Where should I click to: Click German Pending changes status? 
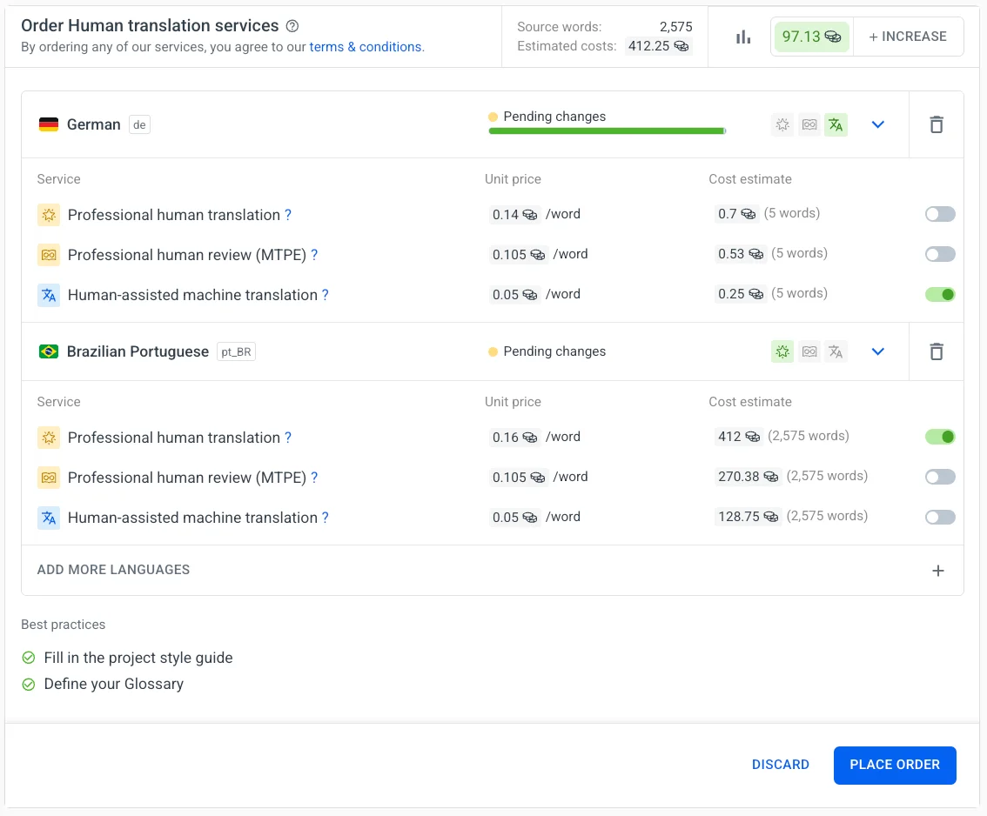(x=547, y=117)
